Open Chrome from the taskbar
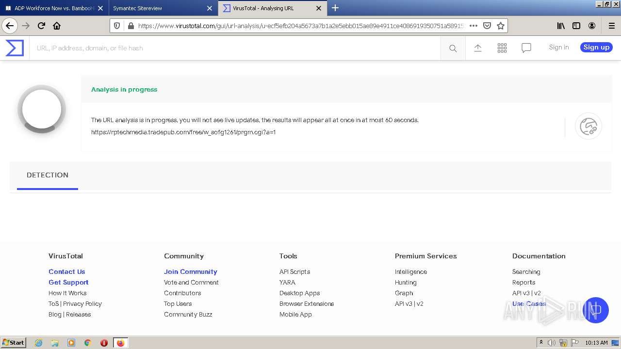 88,343
